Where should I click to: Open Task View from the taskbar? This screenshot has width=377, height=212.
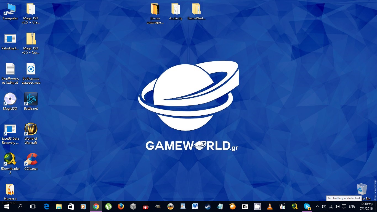33,206
